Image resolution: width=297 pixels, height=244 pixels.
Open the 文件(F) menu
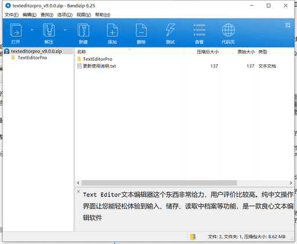[12, 15]
